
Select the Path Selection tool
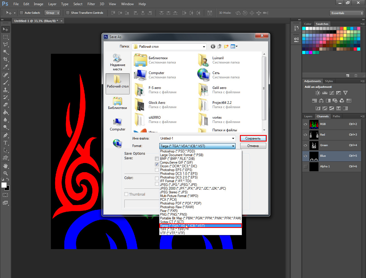coord(5,150)
